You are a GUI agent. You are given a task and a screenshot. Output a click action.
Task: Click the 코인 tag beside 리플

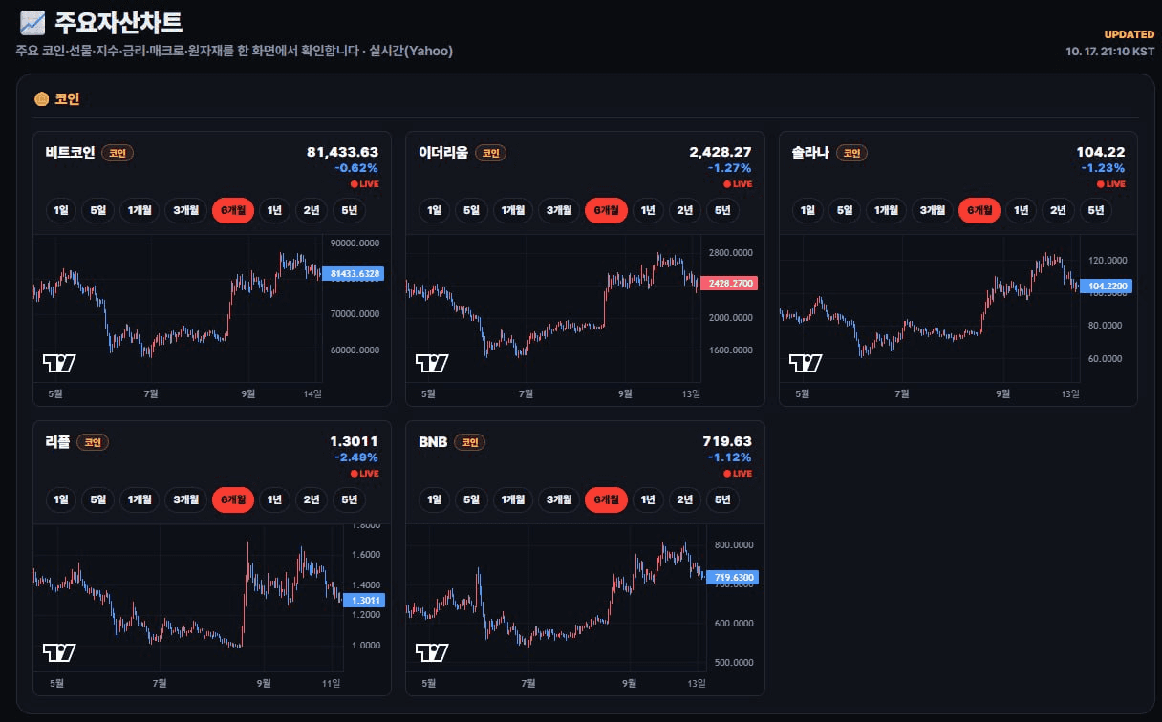93,442
